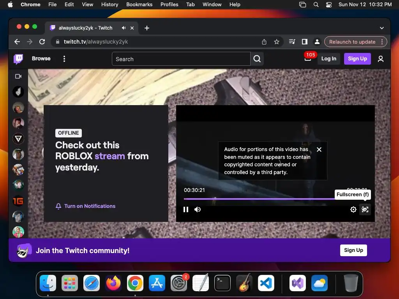Screen dimensions: 399x299
Task: Click the purple 'stream' link
Action: point(109,156)
